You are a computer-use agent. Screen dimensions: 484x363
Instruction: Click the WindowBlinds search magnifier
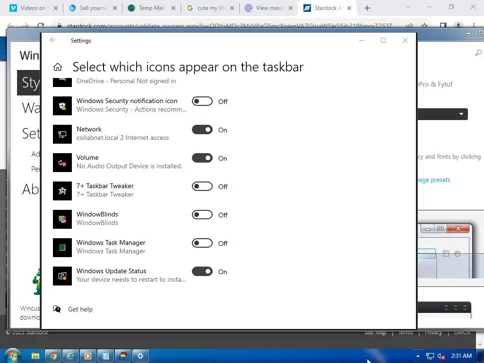478,53
